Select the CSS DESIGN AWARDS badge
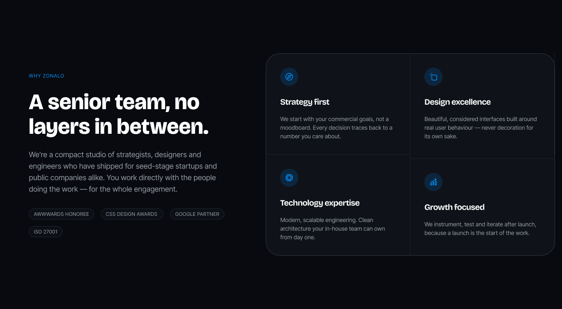 132,214
